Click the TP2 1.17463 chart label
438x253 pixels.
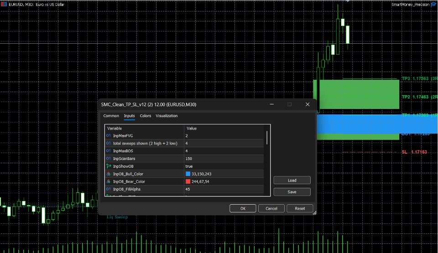click(419, 97)
